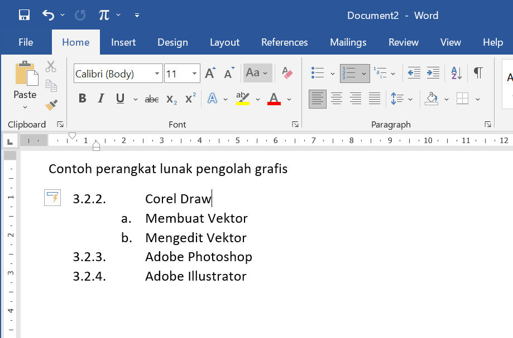Open the References tab
The height and width of the screenshot is (338, 513).
(284, 42)
